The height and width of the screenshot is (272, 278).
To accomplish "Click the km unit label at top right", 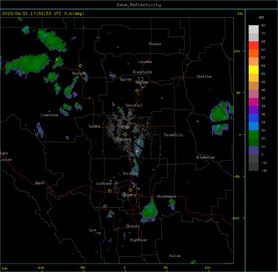I will pyautogui.click(x=240, y=14).
